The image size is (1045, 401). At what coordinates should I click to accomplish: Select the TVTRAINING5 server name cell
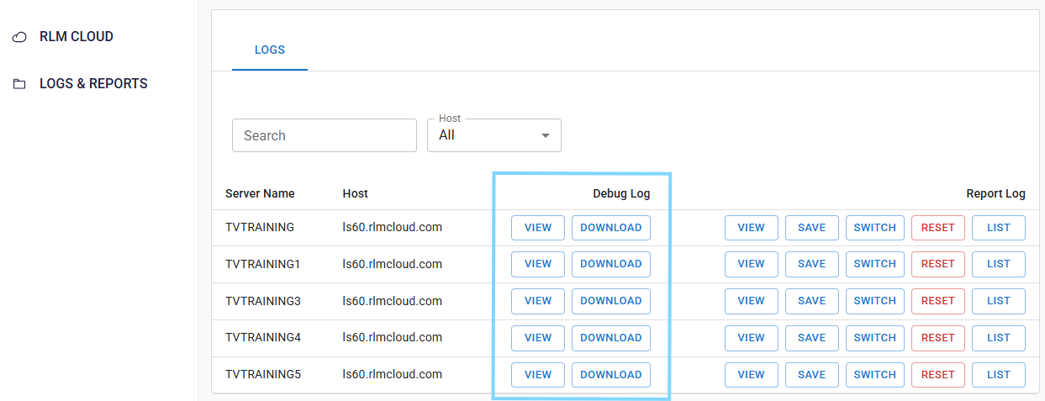coord(263,375)
